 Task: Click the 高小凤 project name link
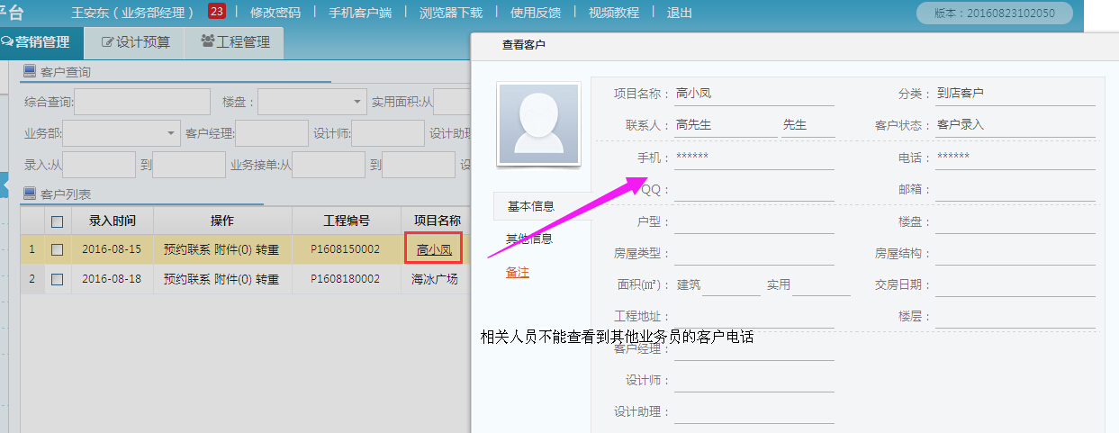tap(434, 249)
